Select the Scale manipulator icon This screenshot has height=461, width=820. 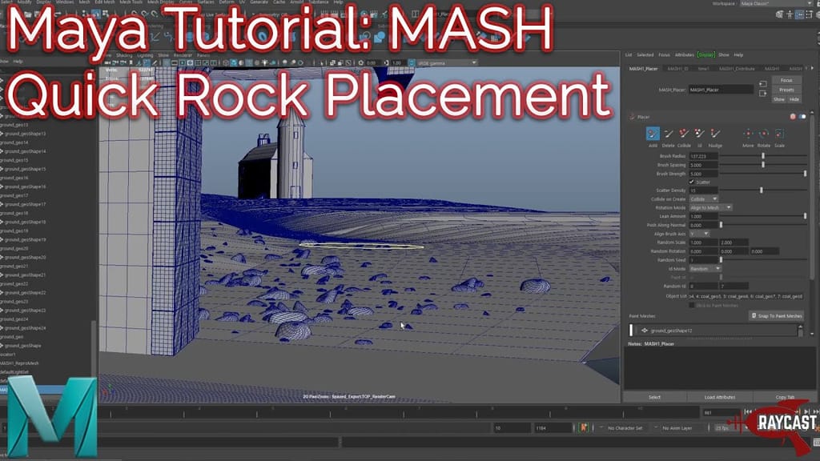click(780, 134)
